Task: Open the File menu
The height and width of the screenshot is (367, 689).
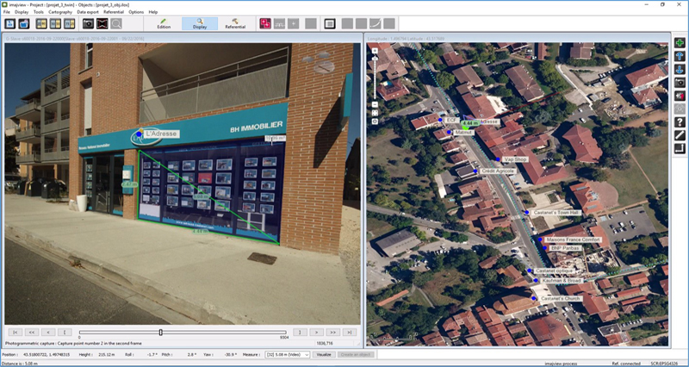Action: [x=7, y=12]
